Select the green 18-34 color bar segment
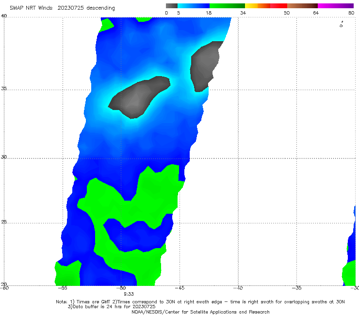Image resolution: width=359 pixels, height=315 pixels. [x=227, y=6]
